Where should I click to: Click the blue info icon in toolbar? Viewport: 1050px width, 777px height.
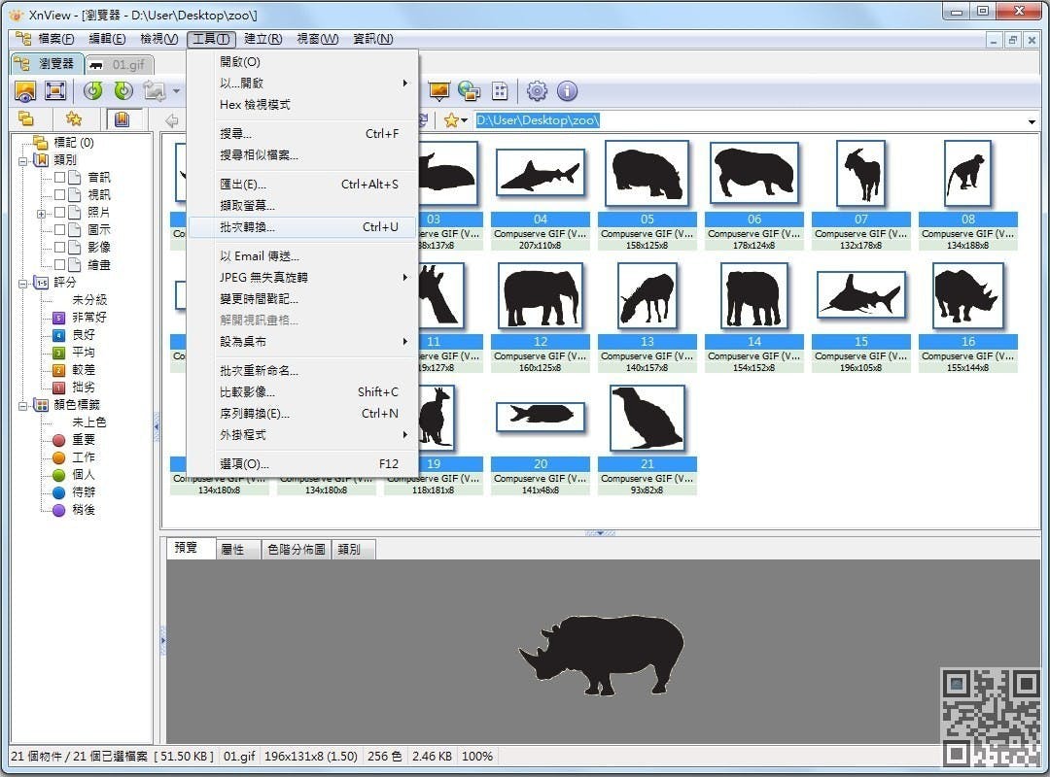[567, 90]
